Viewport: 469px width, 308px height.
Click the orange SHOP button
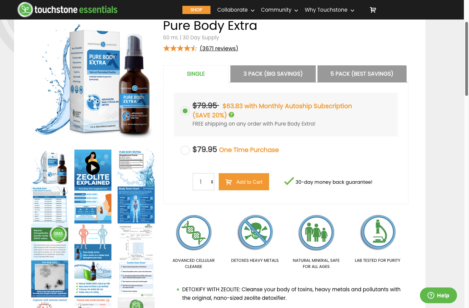(196, 10)
